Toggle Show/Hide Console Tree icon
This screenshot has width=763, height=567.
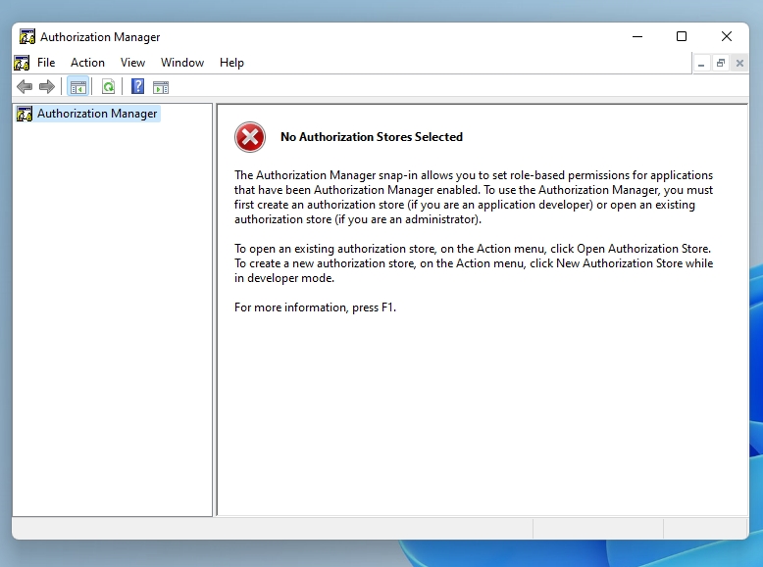coord(77,87)
